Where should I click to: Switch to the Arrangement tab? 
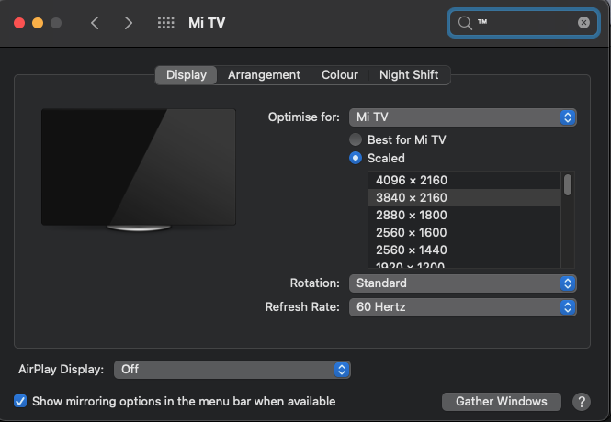pos(264,74)
